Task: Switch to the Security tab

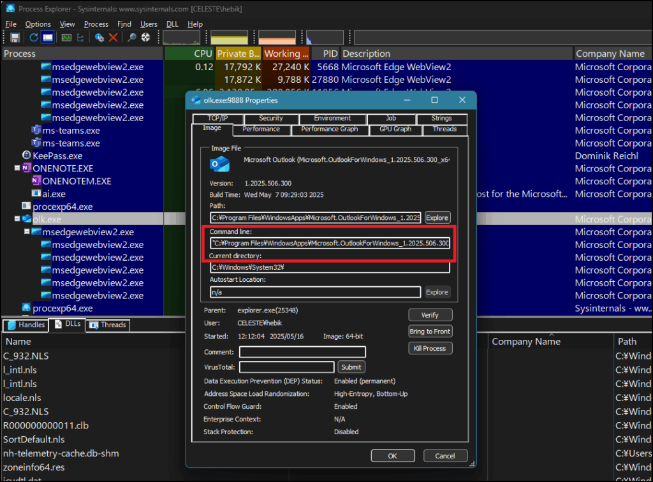Action: tap(270, 118)
